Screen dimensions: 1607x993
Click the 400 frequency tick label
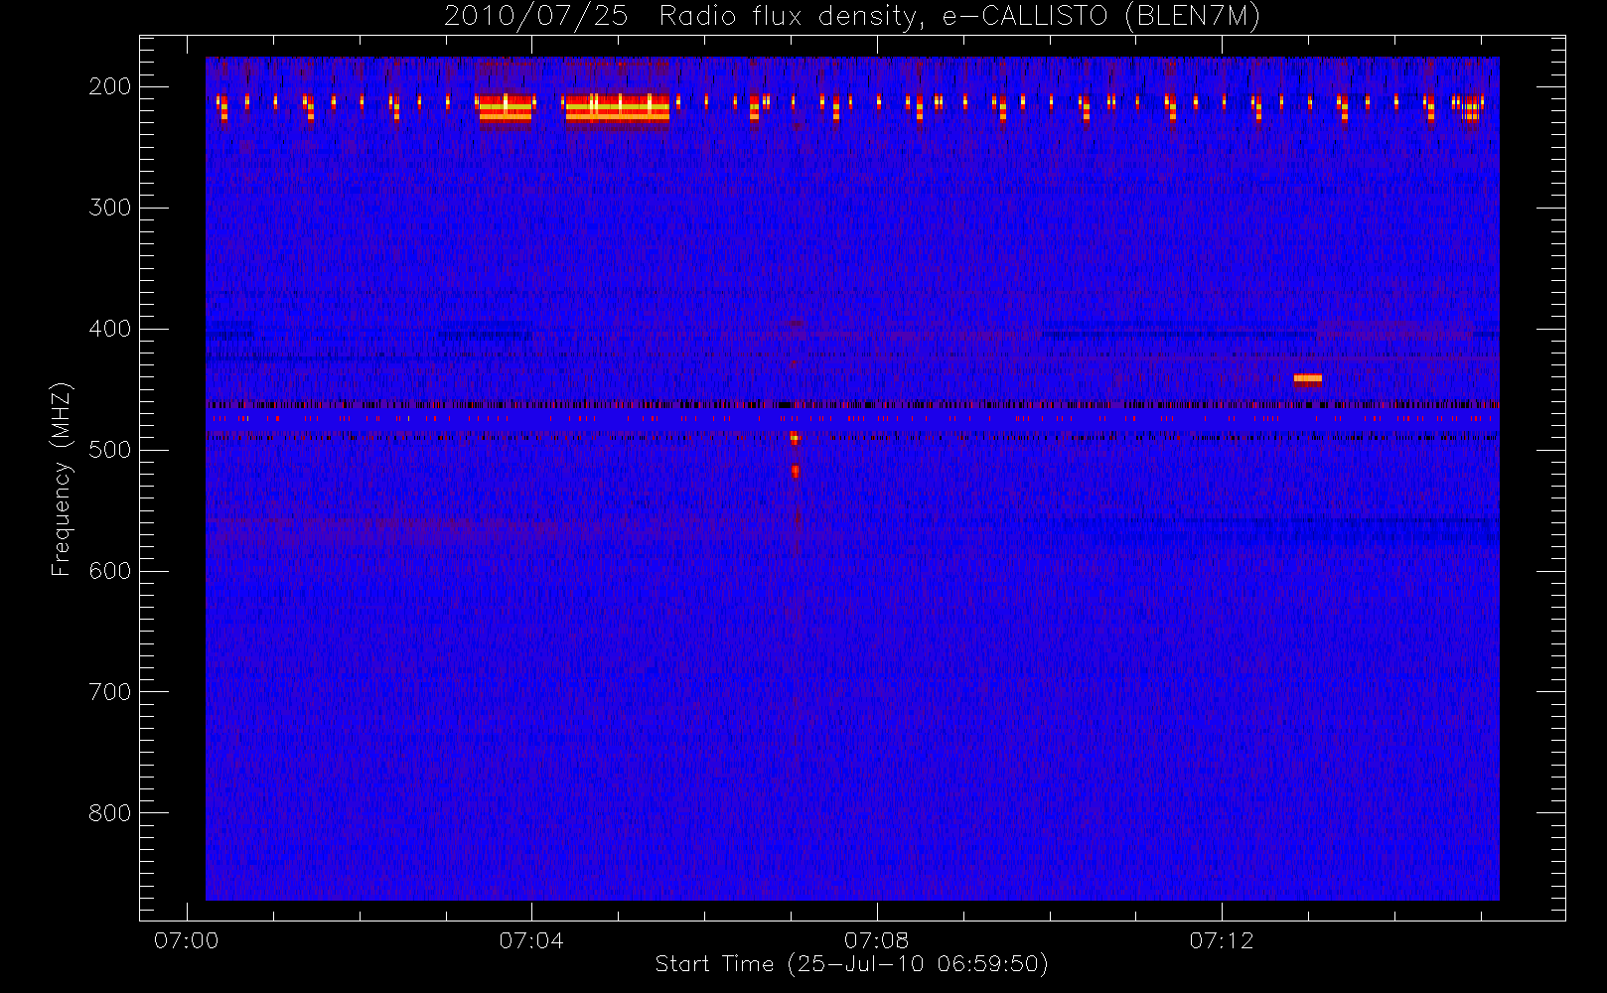[110, 329]
